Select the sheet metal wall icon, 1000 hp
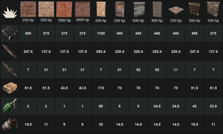This screenshot has height=134, width=223. click(x=64, y=9)
